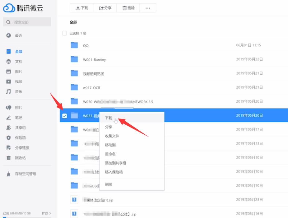Select the 全部 document icon in sidebar
The height and width of the screenshot is (218, 288).
[x=8, y=51]
